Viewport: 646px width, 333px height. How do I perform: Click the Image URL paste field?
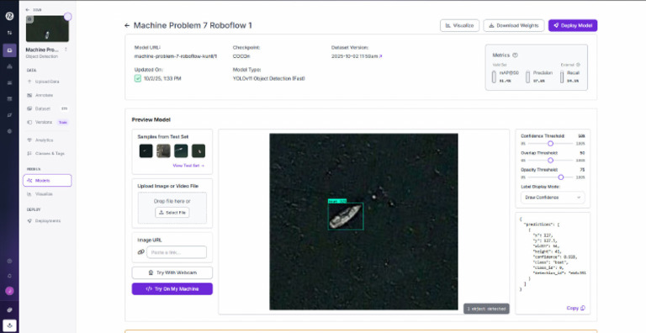coord(177,252)
